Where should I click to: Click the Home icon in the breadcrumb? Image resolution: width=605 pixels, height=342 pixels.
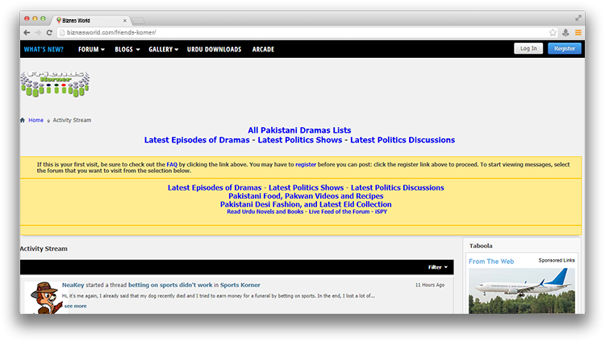pyautogui.click(x=23, y=120)
